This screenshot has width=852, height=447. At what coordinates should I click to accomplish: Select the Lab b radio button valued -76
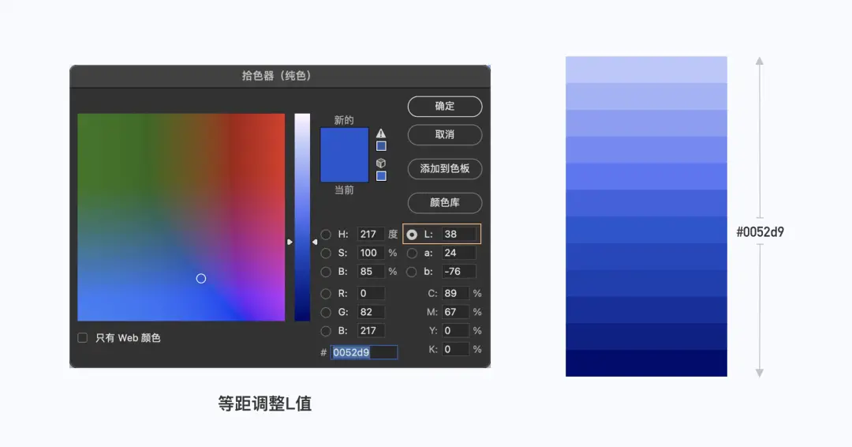click(x=412, y=272)
